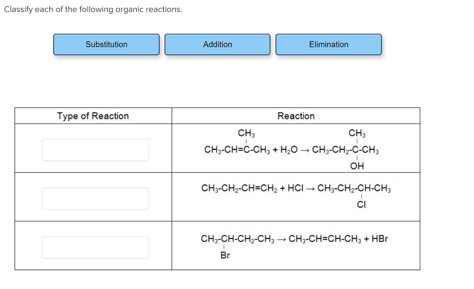Click the Substitution classification button
This screenshot has height=289, width=474.
pyautogui.click(x=106, y=44)
